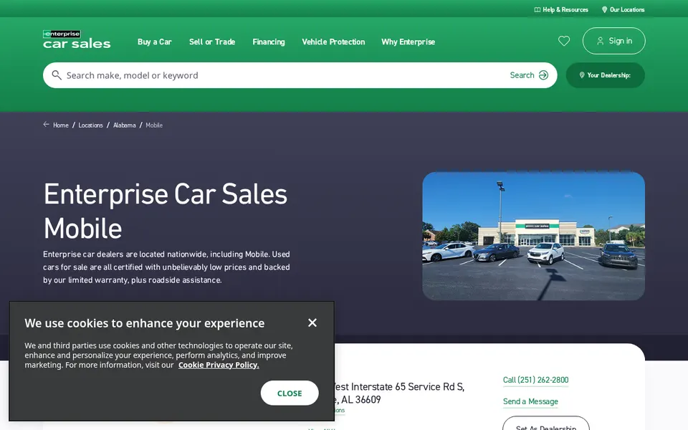Click Send a Message link
Viewport: 688px width, 430px height.
click(530, 401)
